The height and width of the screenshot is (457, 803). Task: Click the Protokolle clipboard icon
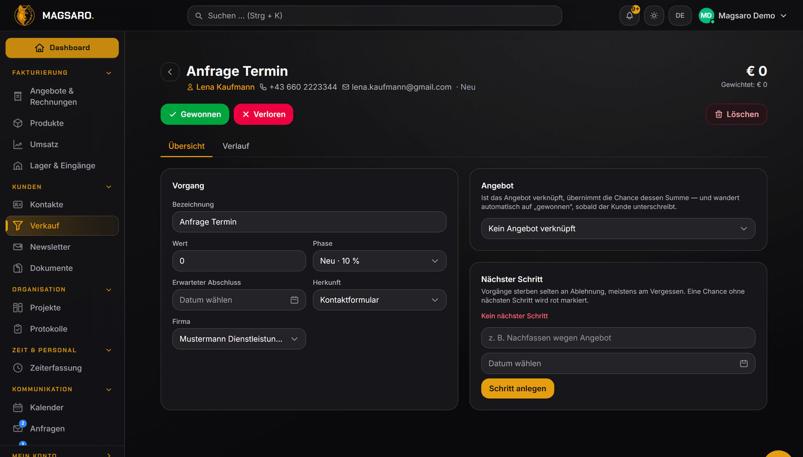click(18, 329)
